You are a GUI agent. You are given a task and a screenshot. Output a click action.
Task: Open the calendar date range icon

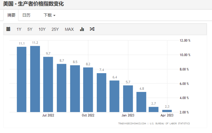pyautogui.click(x=8, y=29)
